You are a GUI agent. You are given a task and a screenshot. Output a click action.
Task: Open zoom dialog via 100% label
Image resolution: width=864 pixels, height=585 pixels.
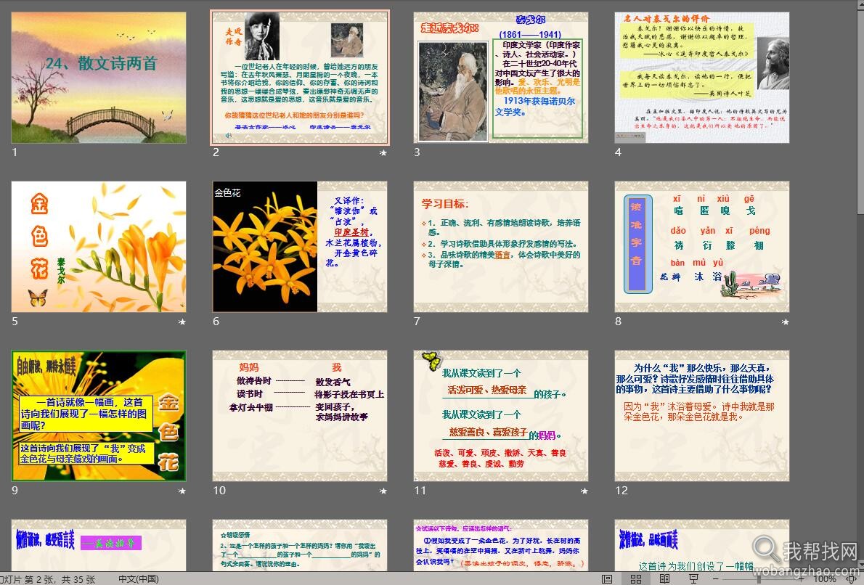coord(825,579)
